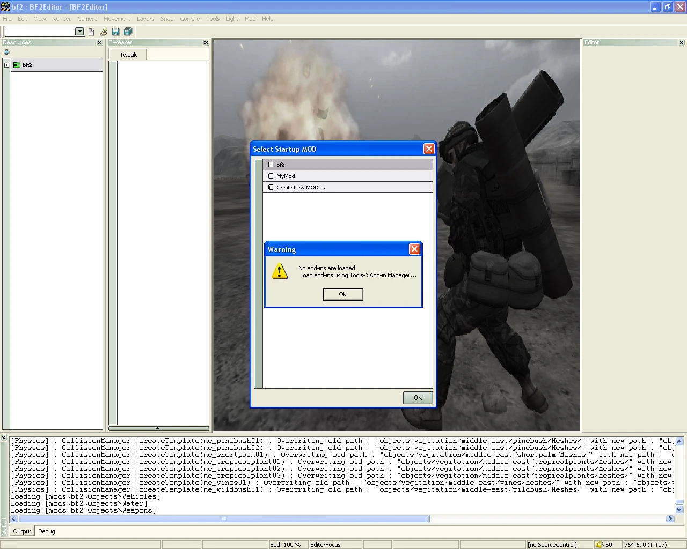The image size is (687, 549).
Task: Click the 'Loading [mods\bf2\Objects\Water]' log line
Action: (79, 503)
